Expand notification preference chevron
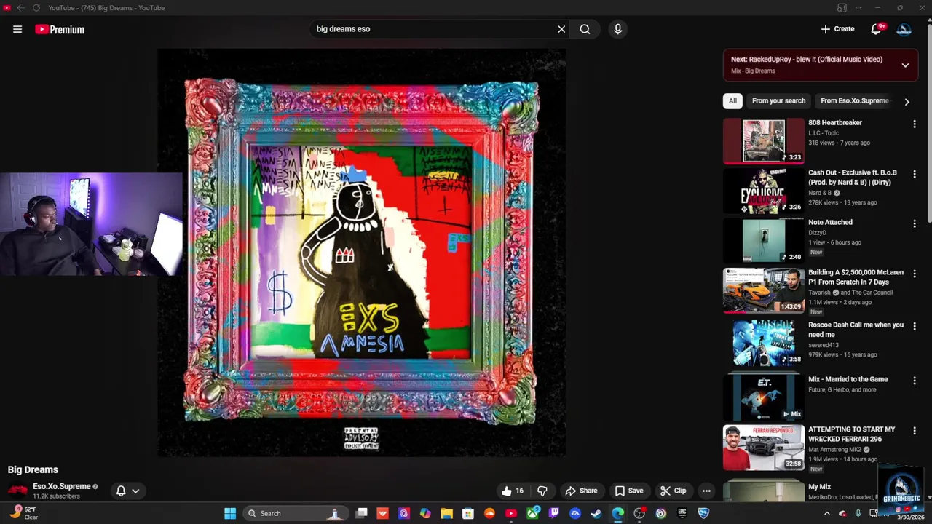The width and height of the screenshot is (932, 524). [135, 491]
